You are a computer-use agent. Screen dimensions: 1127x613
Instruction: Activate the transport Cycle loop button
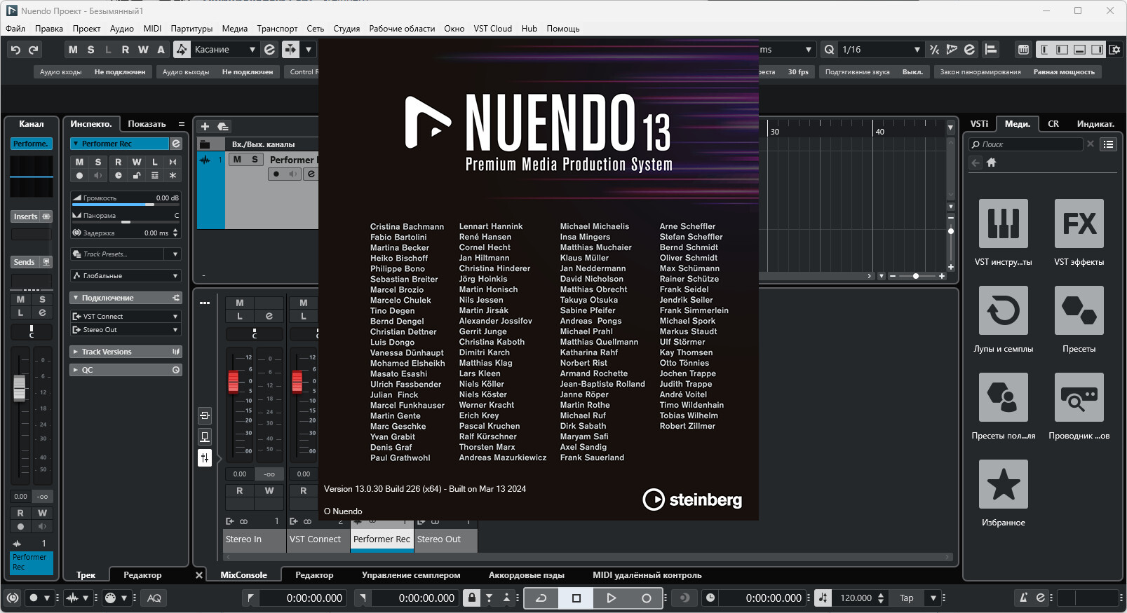(541, 598)
